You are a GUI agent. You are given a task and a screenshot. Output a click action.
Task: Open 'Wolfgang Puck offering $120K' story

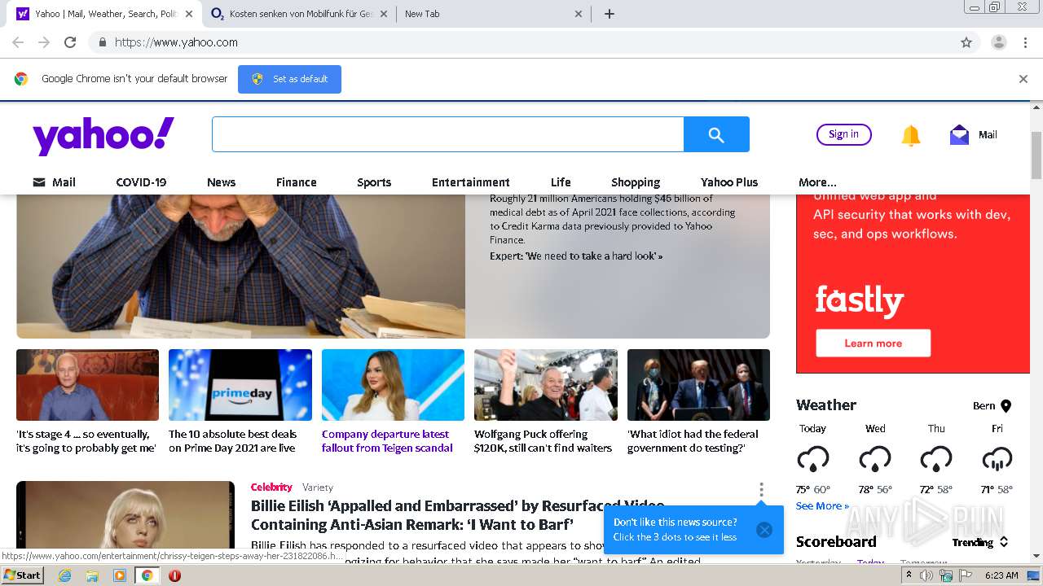pos(543,441)
